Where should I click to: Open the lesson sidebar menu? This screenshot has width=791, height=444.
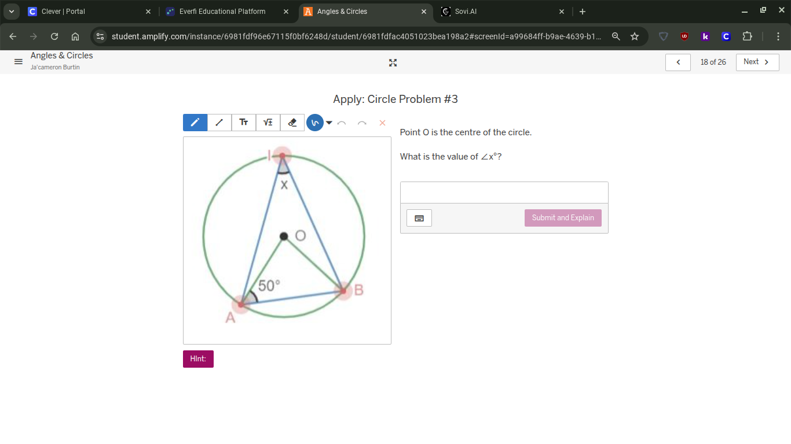pos(18,62)
